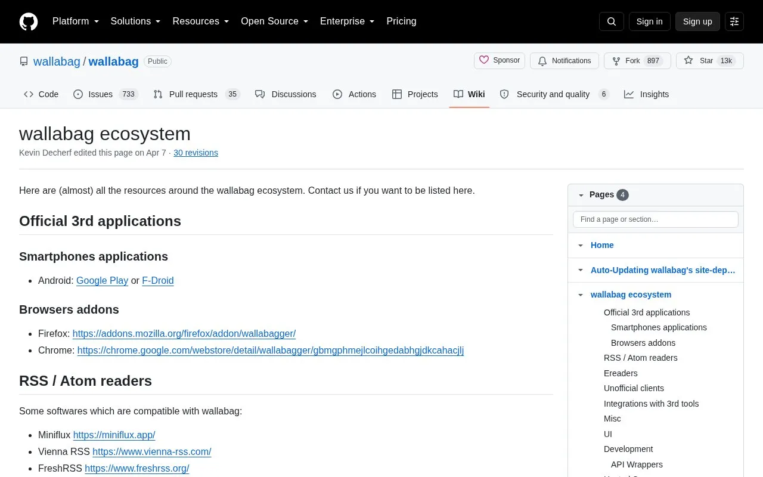The width and height of the screenshot is (763, 477).
Task: Open Security and quality tab
Action: (554, 94)
